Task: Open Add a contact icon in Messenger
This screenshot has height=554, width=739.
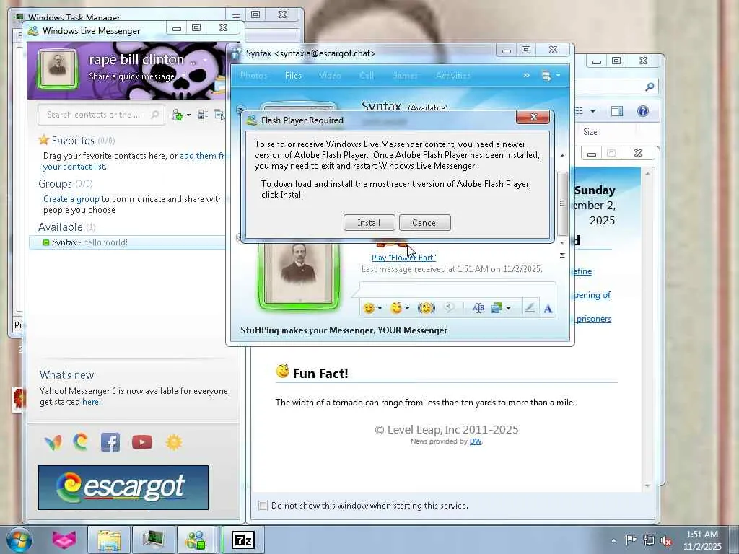Action: 178,115
